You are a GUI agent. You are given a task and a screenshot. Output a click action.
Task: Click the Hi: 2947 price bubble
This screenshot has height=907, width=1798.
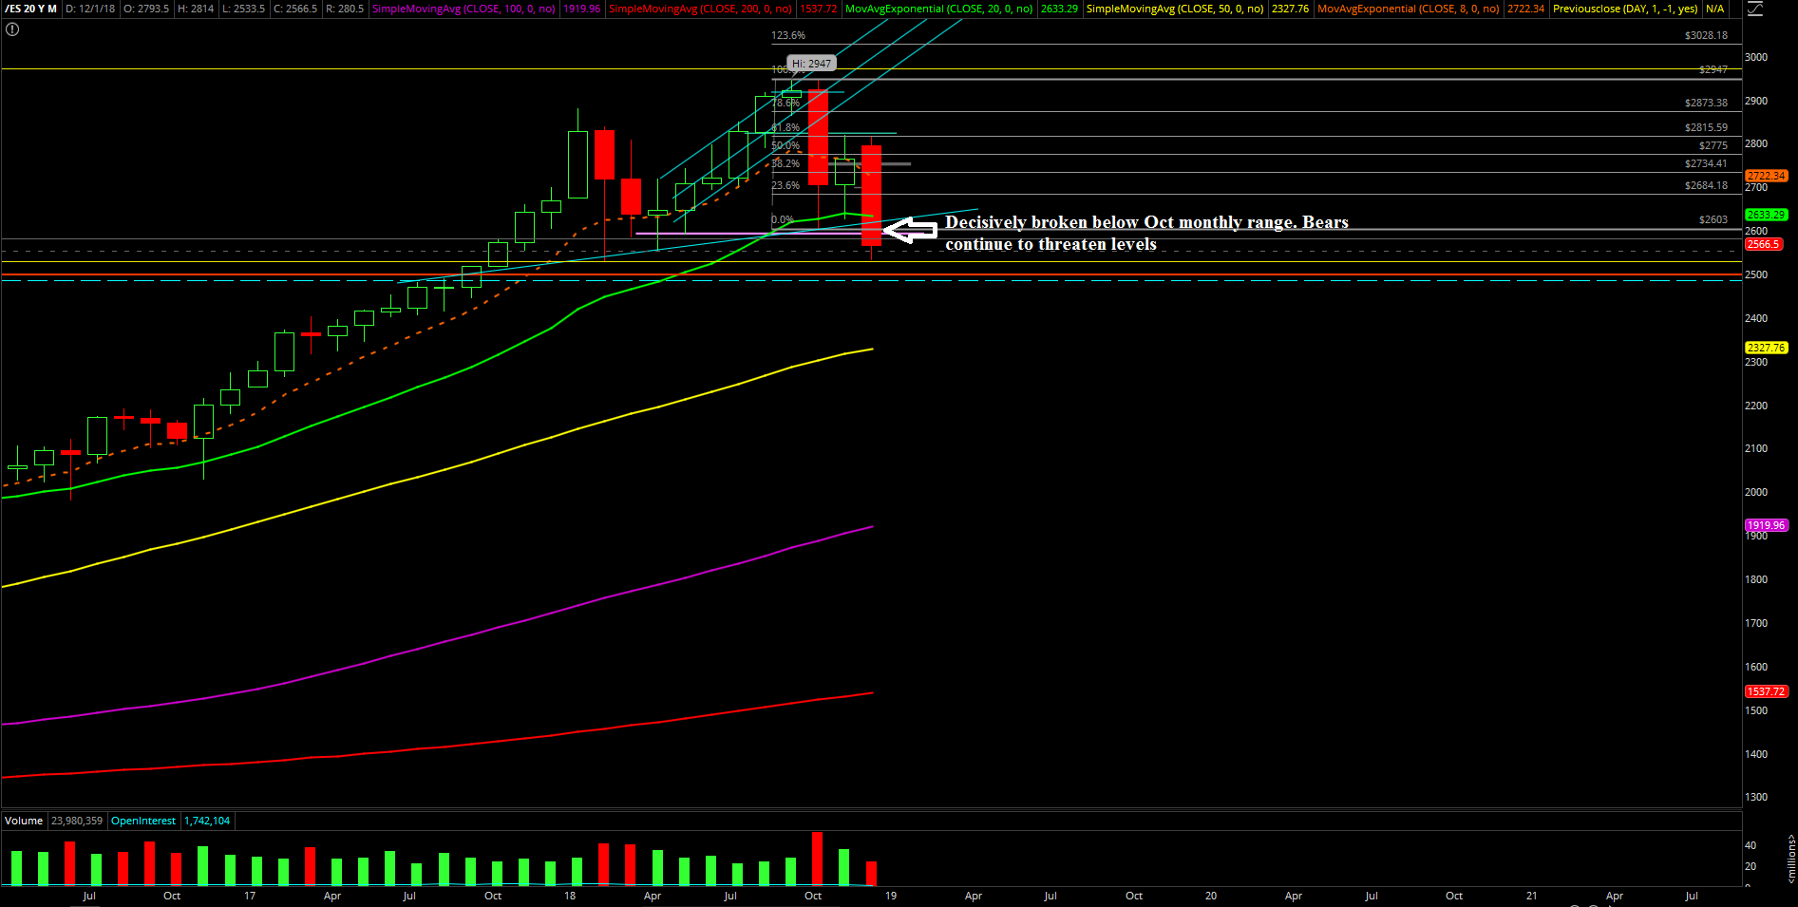(x=811, y=64)
